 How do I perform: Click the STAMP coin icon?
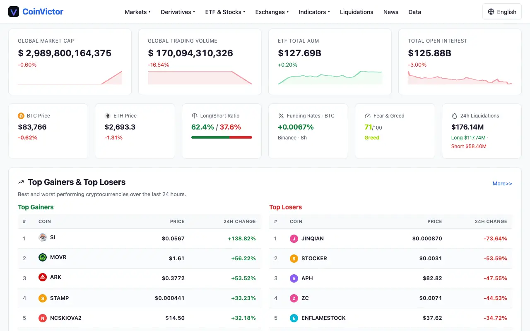click(x=43, y=298)
